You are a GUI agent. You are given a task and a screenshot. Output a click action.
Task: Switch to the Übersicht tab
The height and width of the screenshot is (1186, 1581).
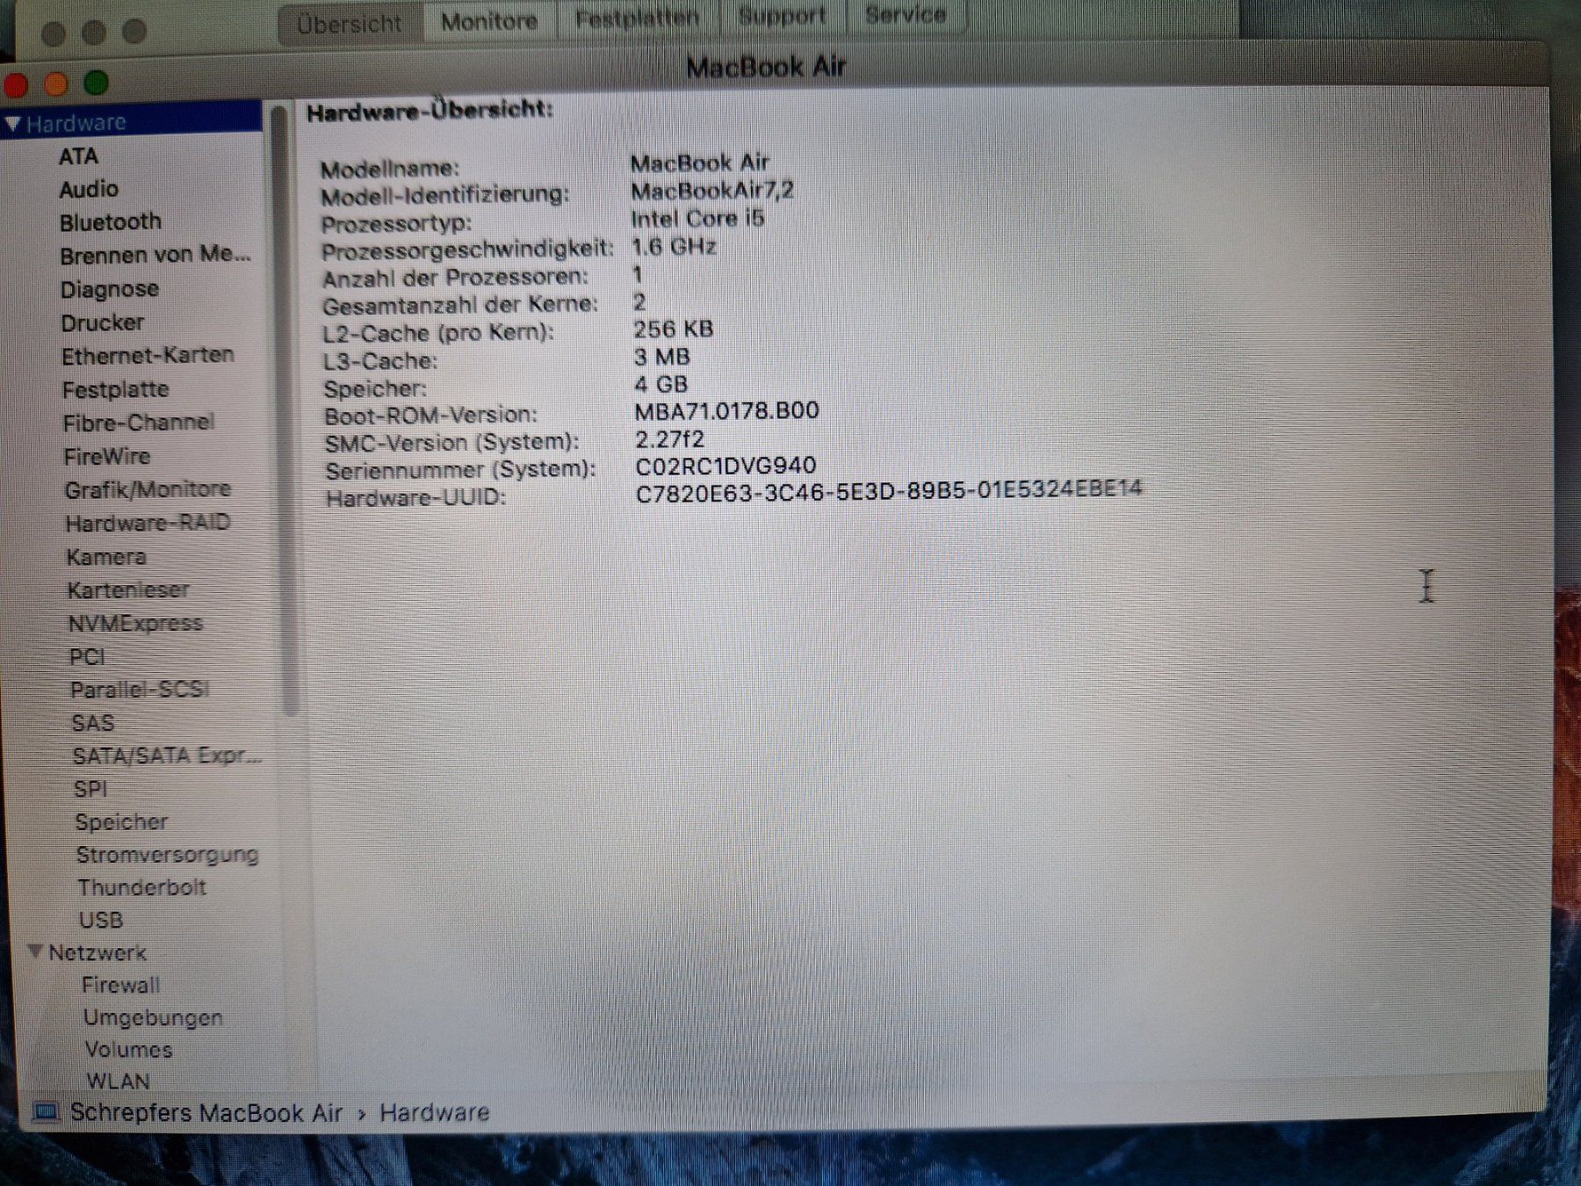click(350, 24)
